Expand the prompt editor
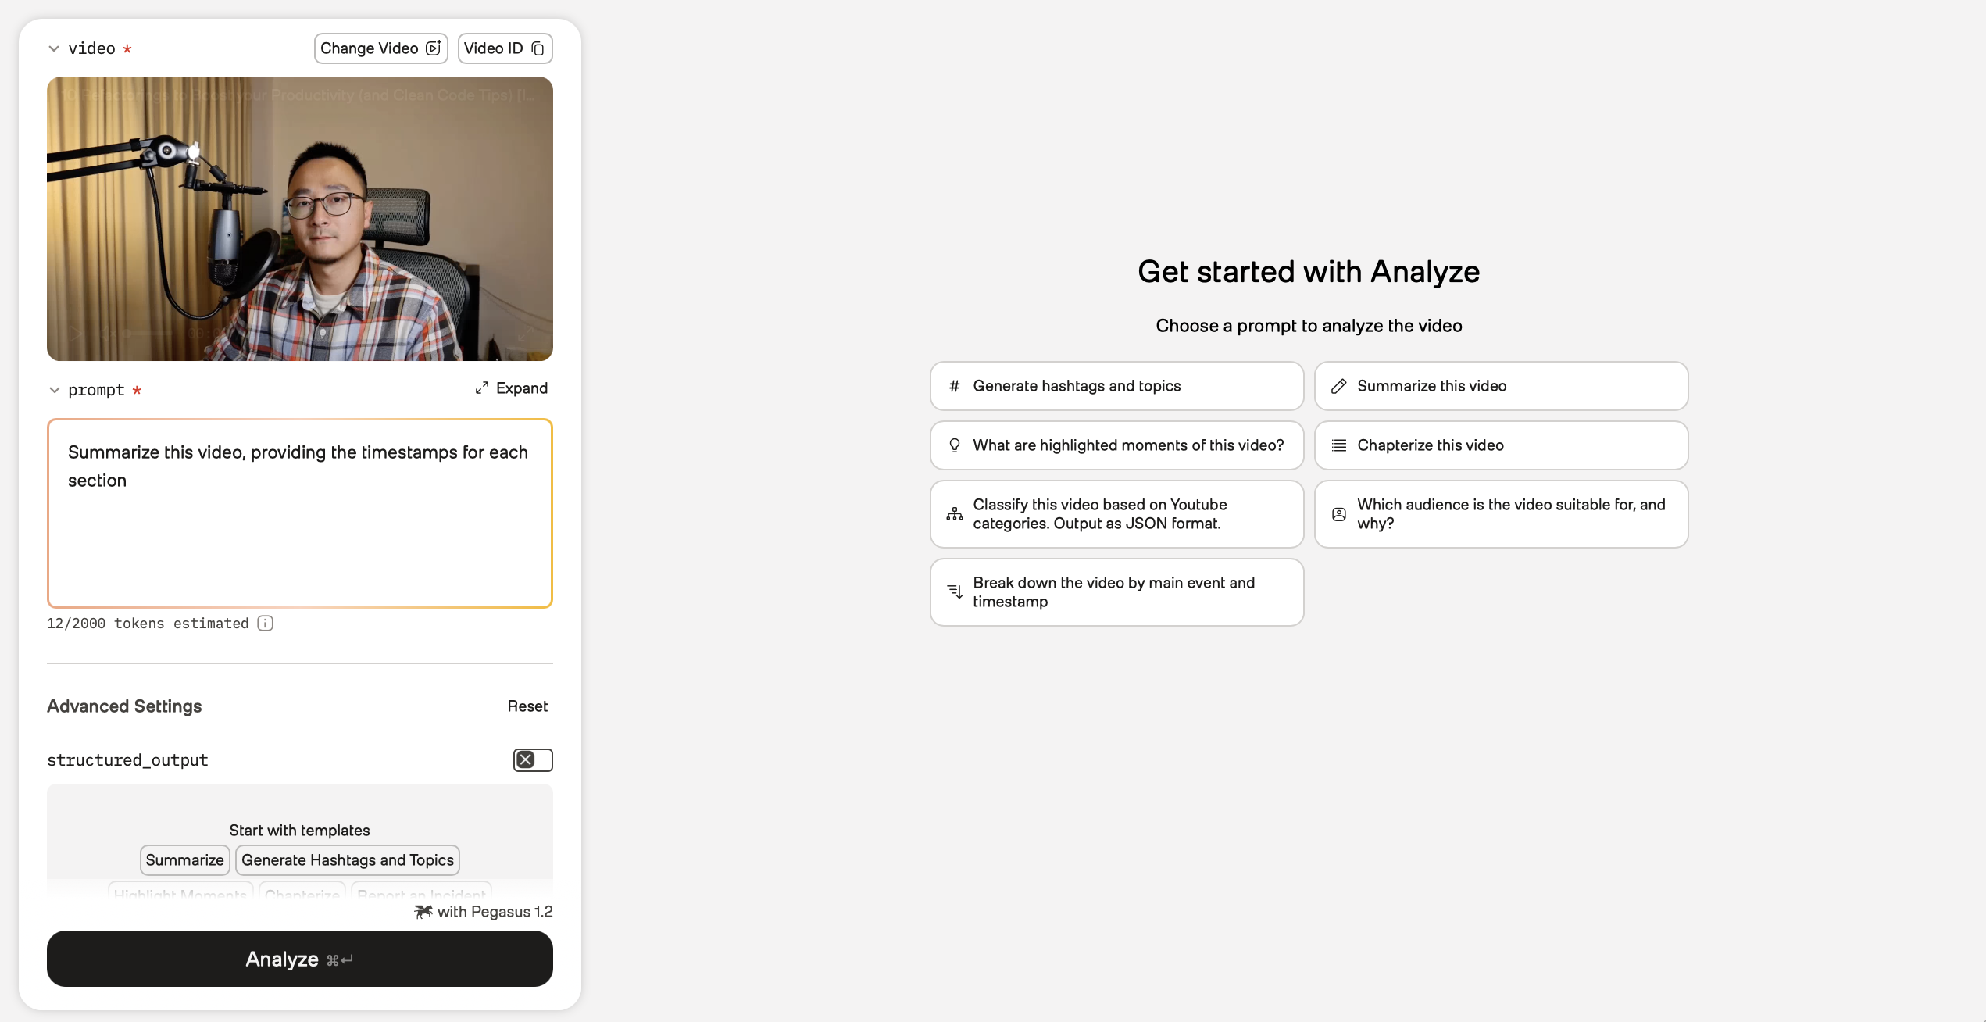Screen dimensions: 1986x1022 (512, 388)
